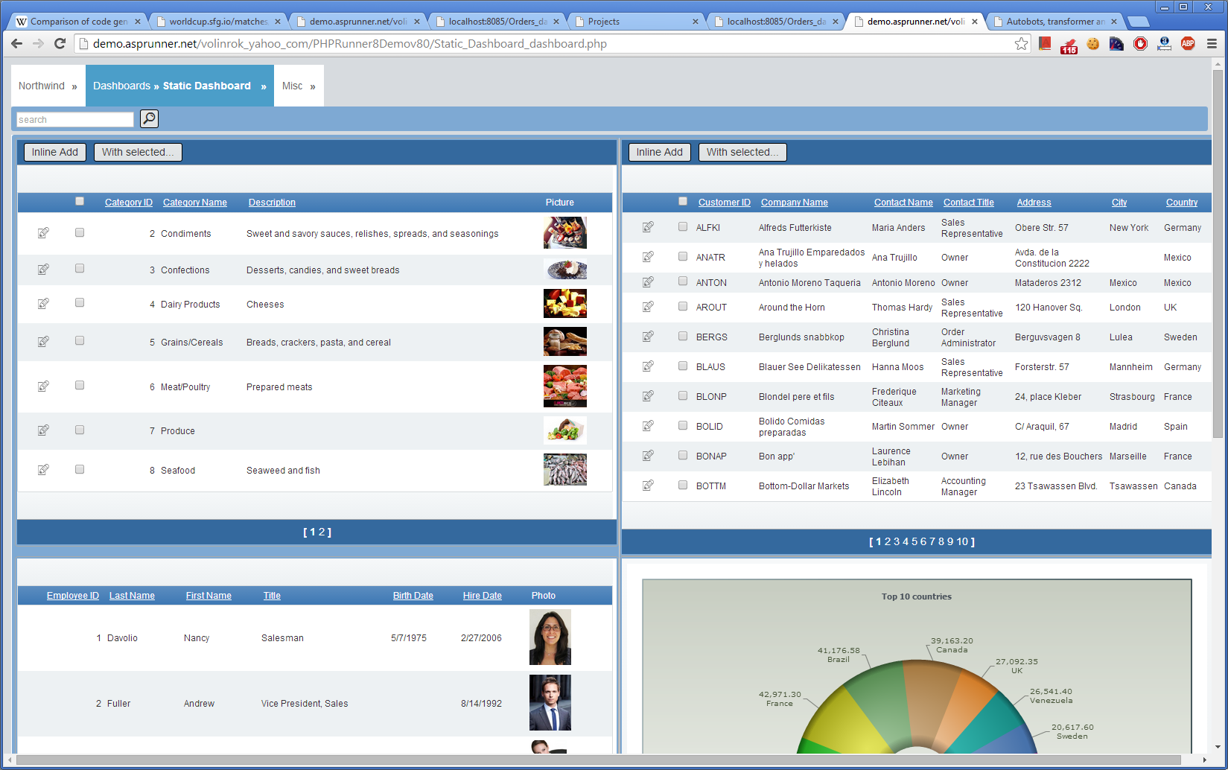This screenshot has height=770, width=1228.
Task: Click the Adblock Plus extension icon
Action: click(1189, 44)
